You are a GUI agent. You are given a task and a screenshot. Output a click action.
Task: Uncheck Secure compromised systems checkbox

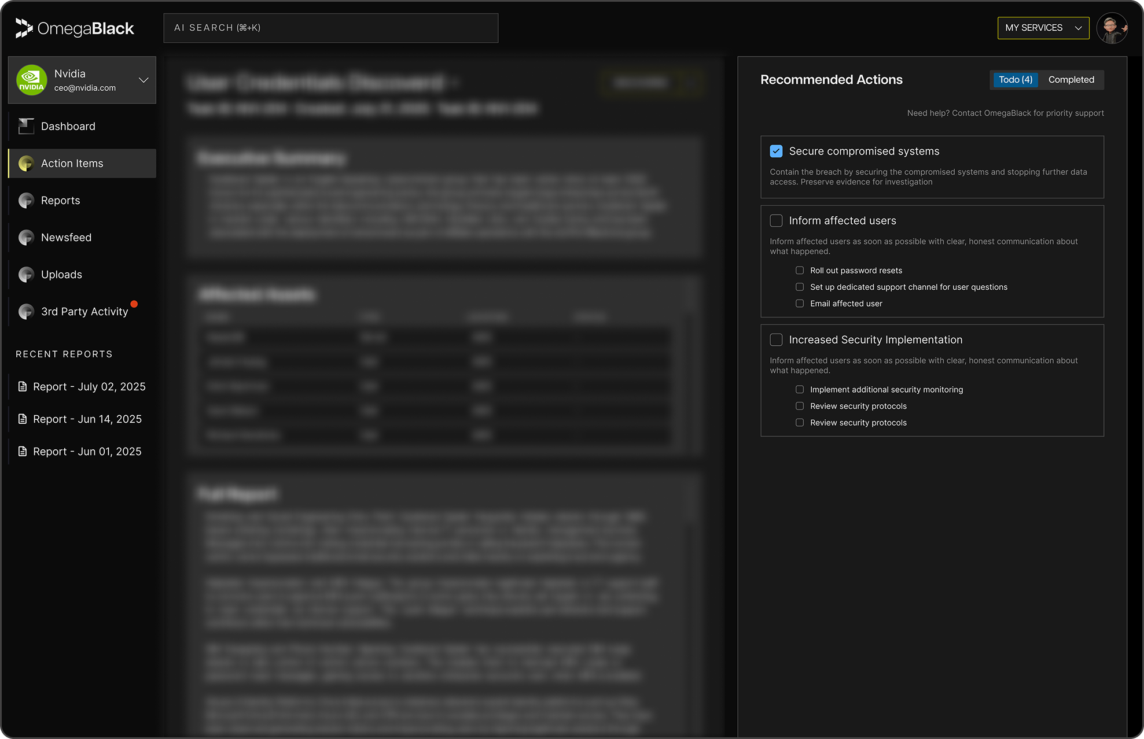[x=776, y=152]
